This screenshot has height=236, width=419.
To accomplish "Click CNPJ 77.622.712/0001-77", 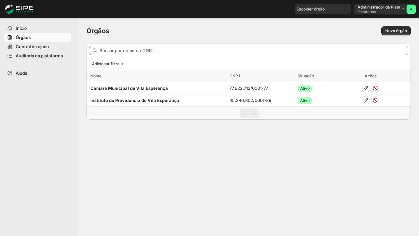I will (x=249, y=88).
